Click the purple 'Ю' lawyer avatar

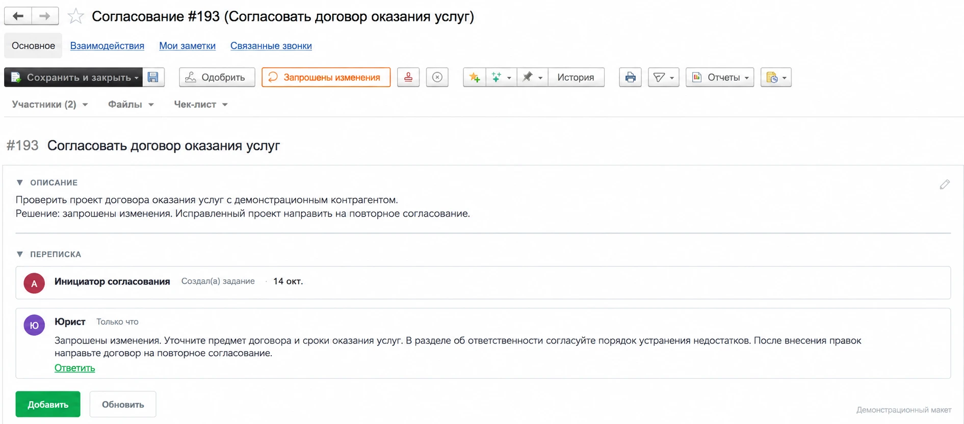pyautogui.click(x=34, y=325)
